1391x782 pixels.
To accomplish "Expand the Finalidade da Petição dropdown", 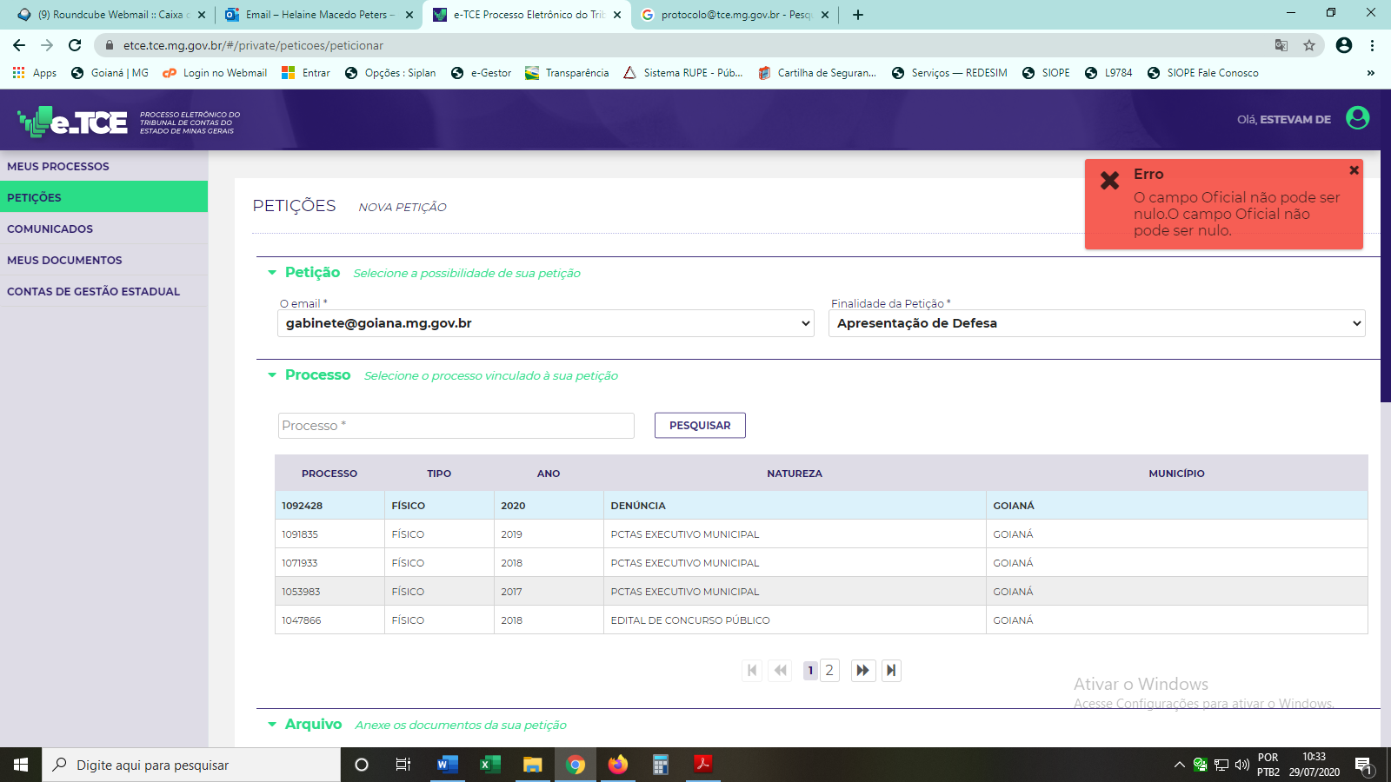I will 1096,323.
